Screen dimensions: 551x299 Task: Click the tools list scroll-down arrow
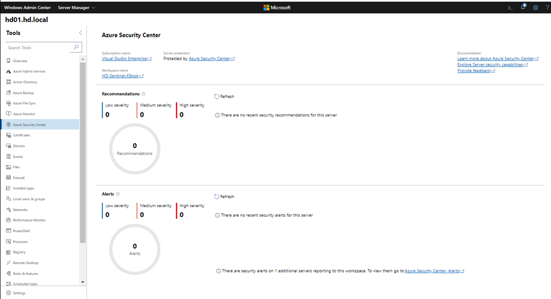(83, 282)
